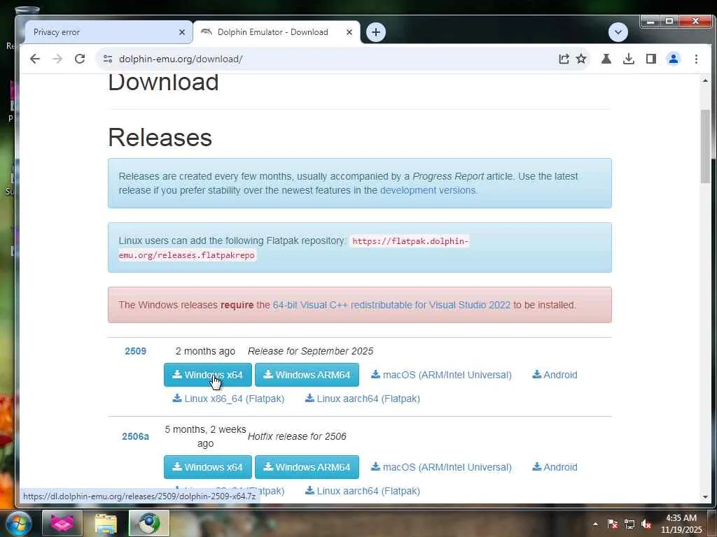This screenshot has width=717, height=537.
Task: Select the Dolphin Emulator - Download tab
Action: point(272,32)
